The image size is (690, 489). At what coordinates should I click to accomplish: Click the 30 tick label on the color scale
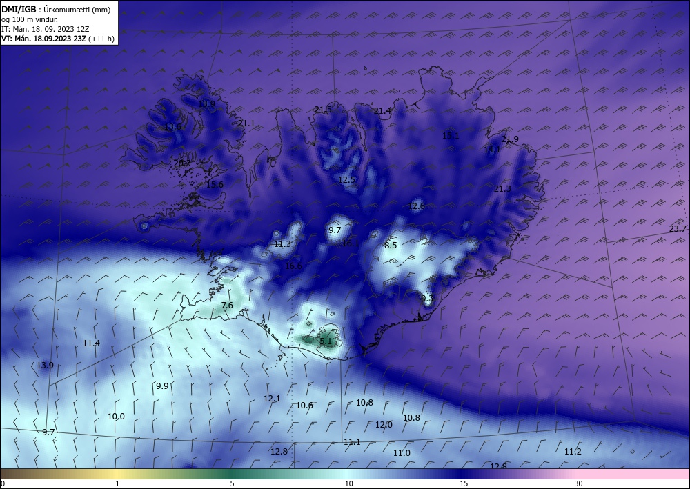(x=578, y=483)
